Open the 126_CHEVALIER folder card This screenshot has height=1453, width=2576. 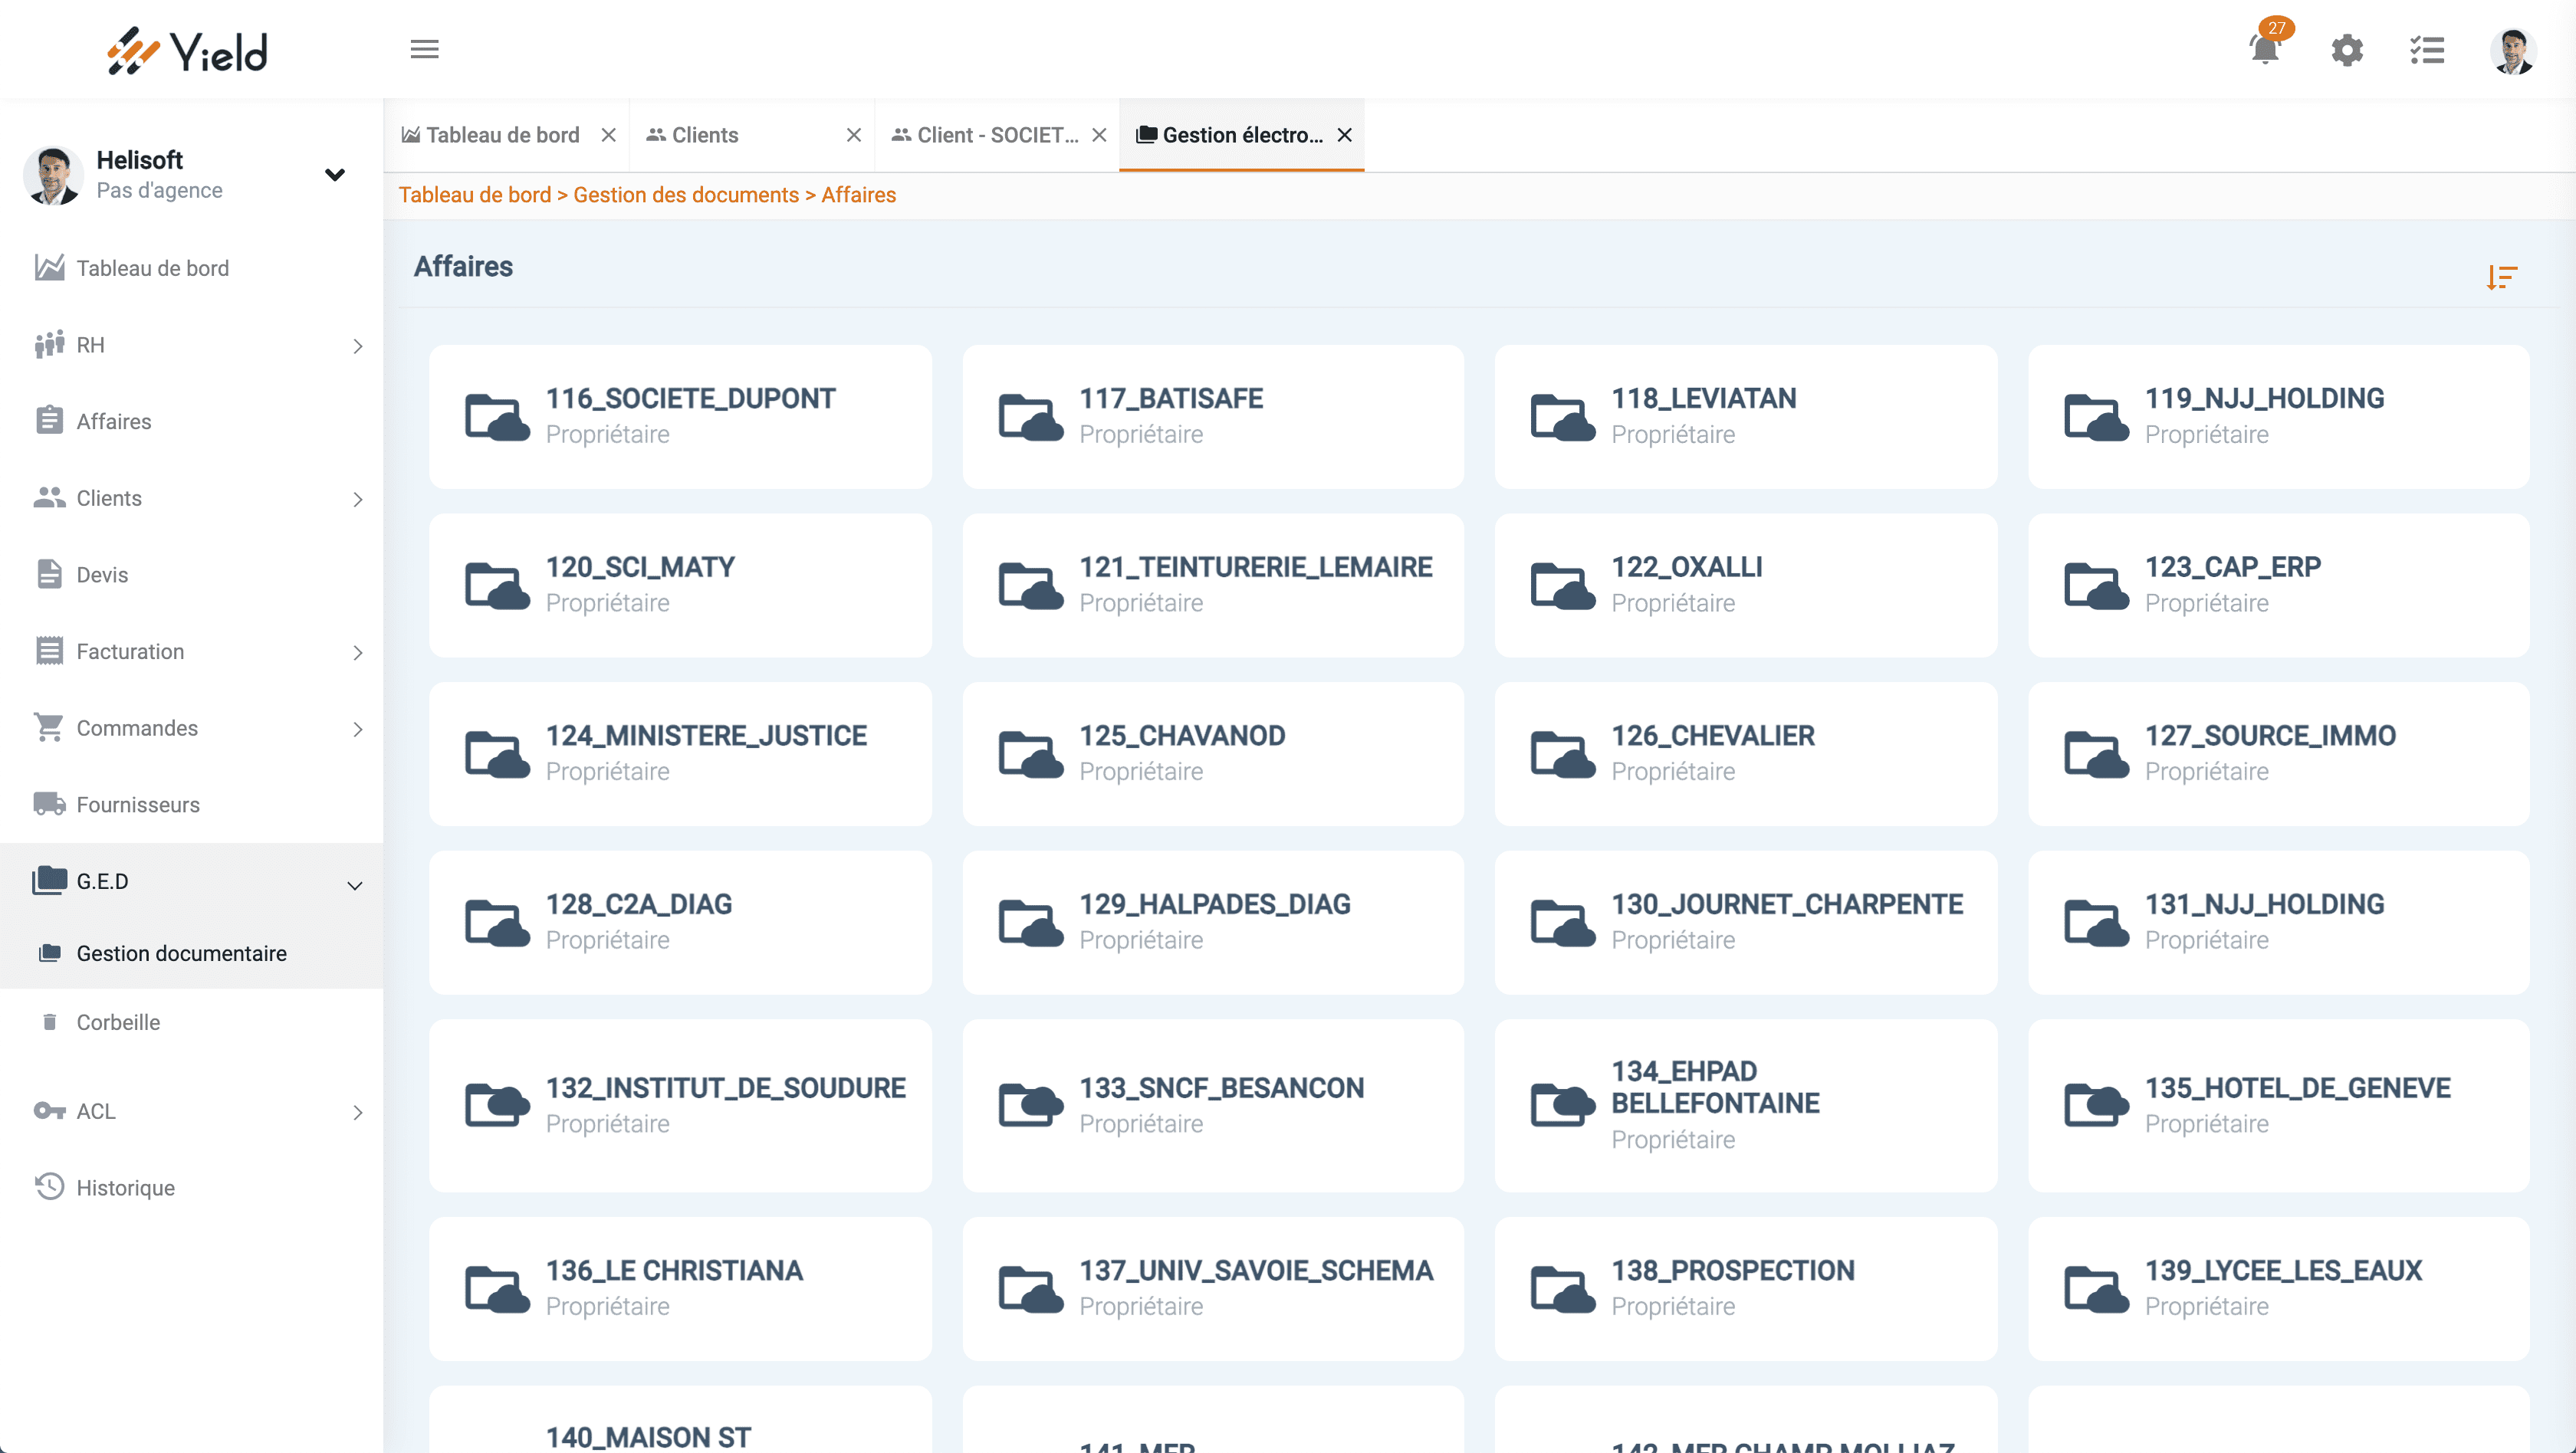(x=1746, y=755)
